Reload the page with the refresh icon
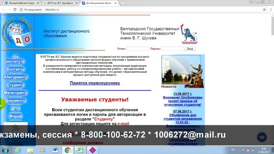274x154 pixels. click(15, 9)
